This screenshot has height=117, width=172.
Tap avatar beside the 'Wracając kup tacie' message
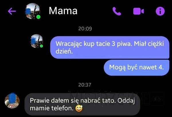click(37, 41)
